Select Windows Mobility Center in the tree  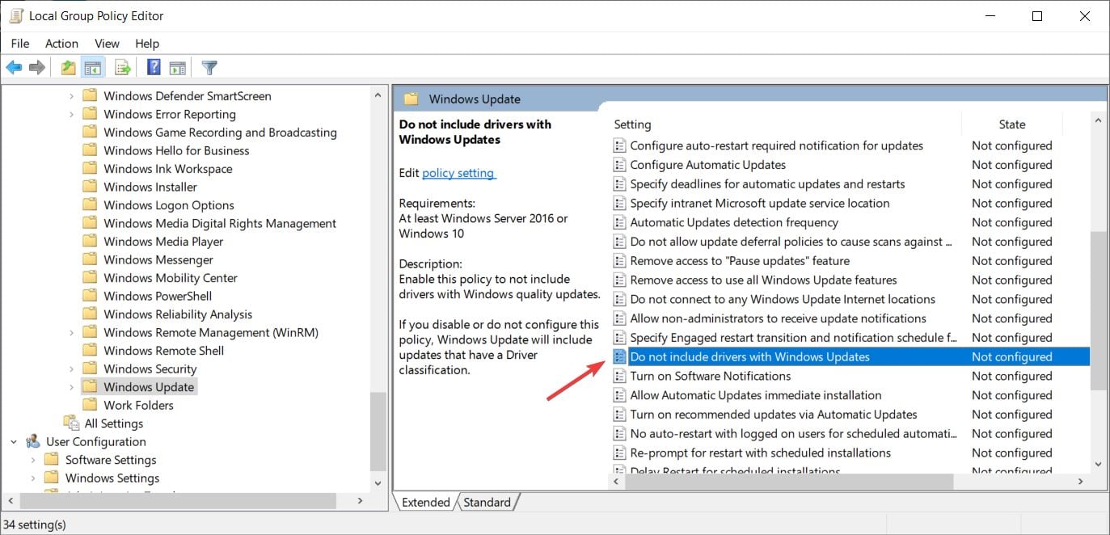coord(171,278)
